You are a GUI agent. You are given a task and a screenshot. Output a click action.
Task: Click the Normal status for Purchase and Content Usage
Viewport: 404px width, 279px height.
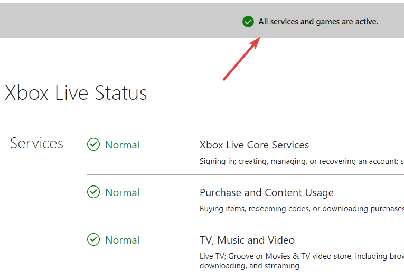point(122,193)
